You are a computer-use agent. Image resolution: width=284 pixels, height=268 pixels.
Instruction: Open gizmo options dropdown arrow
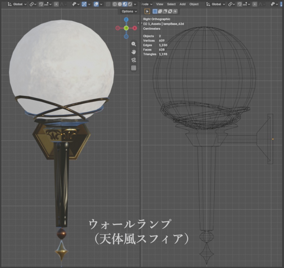point(89,4)
